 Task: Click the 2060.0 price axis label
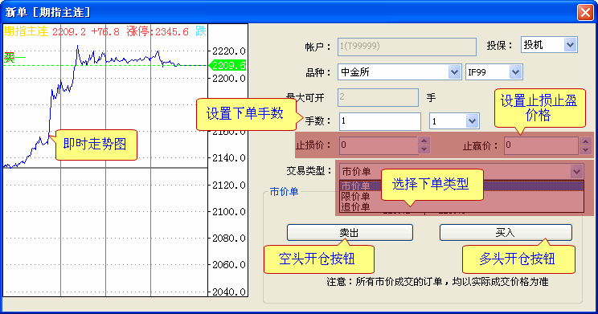[x=229, y=265]
